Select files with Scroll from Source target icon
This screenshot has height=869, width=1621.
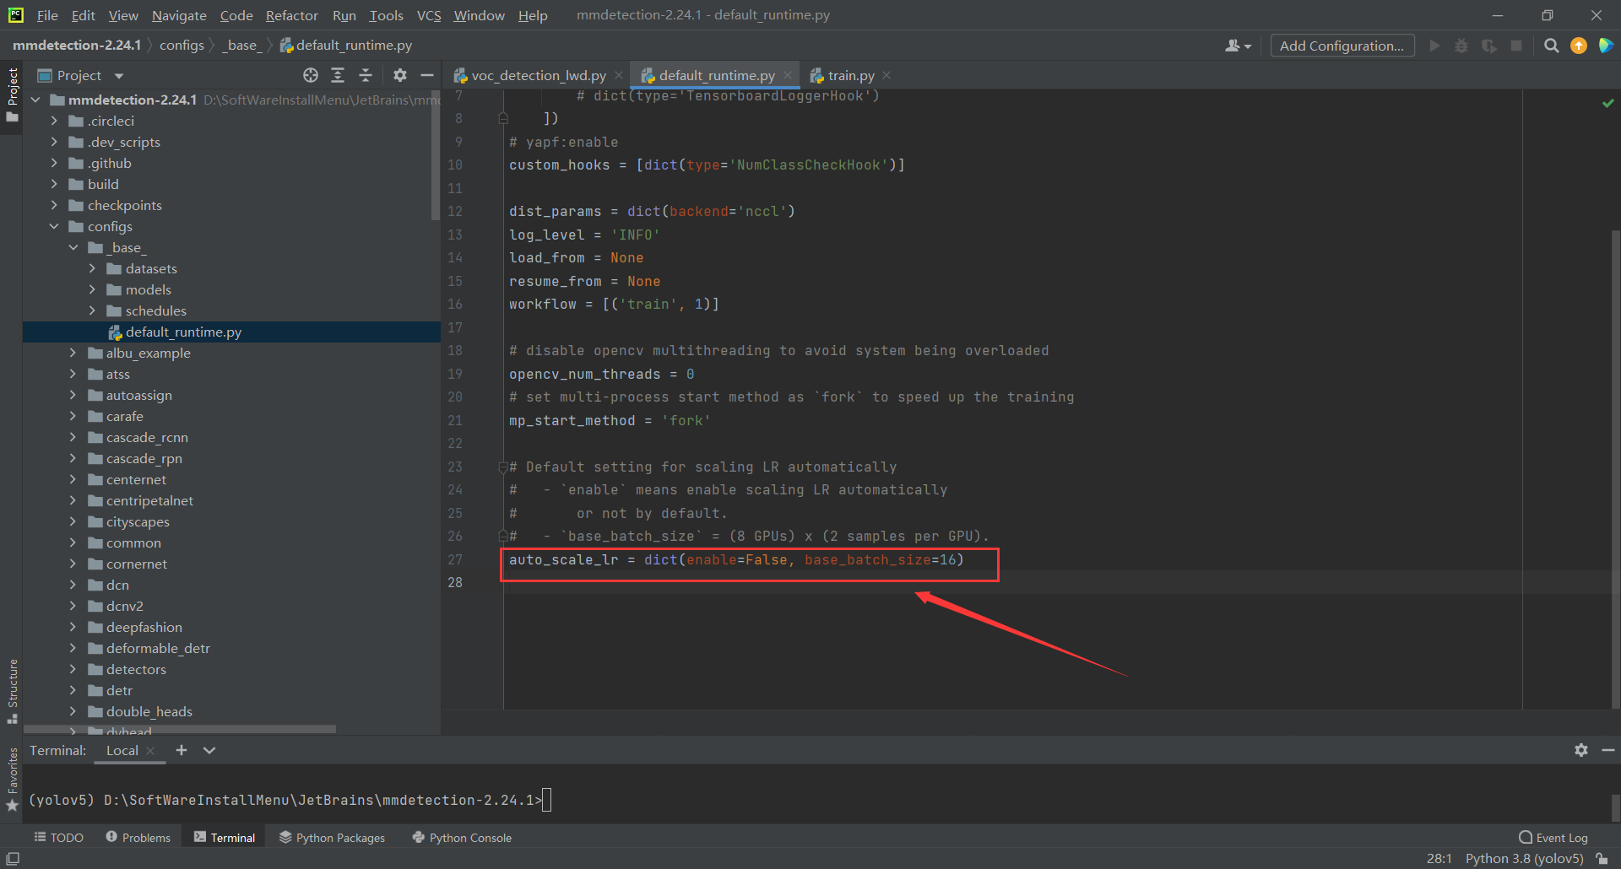click(x=310, y=75)
